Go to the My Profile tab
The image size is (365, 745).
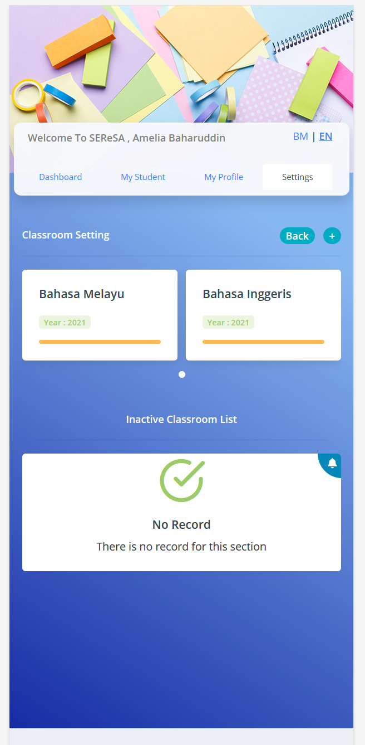click(x=224, y=177)
